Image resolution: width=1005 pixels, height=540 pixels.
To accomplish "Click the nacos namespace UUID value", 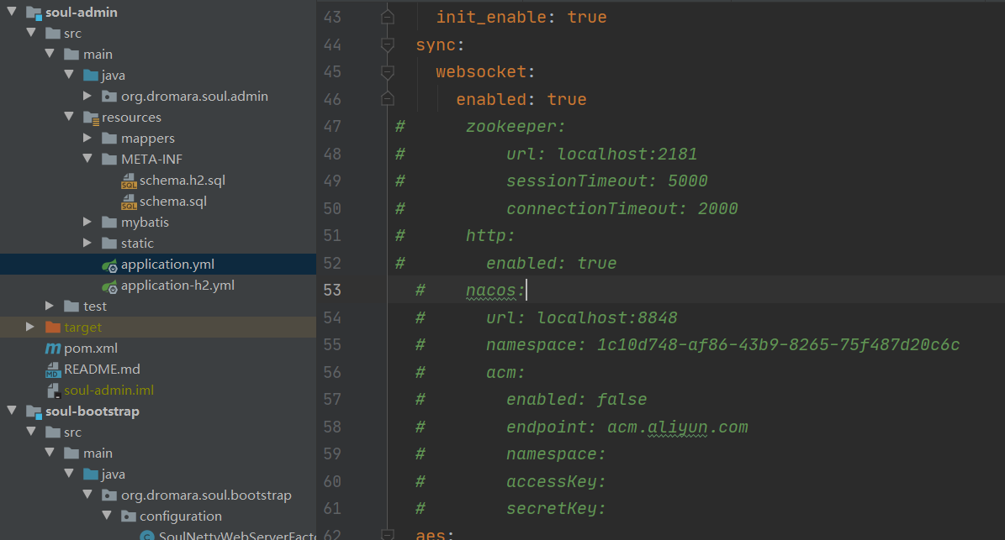I will pos(778,345).
